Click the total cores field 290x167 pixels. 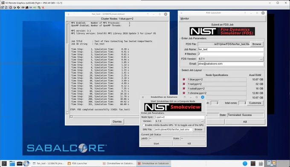(243, 103)
